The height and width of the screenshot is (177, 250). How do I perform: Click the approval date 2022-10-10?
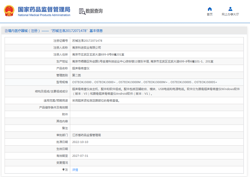click(80, 142)
